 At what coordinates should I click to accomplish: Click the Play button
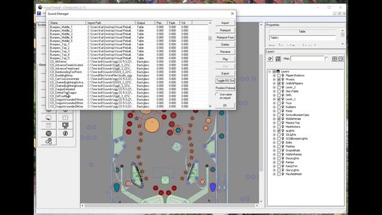(x=225, y=59)
